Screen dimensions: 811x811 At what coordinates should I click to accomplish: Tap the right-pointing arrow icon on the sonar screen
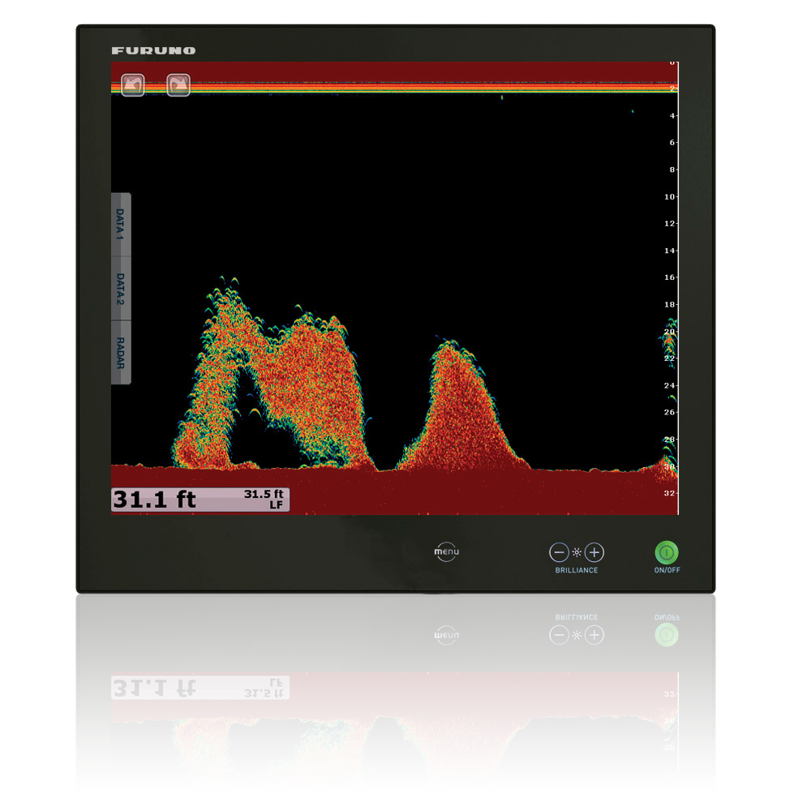coord(178,85)
